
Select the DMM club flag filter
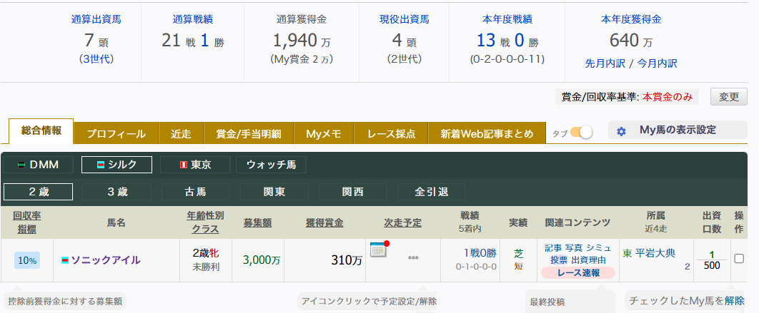click(x=39, y=165)
